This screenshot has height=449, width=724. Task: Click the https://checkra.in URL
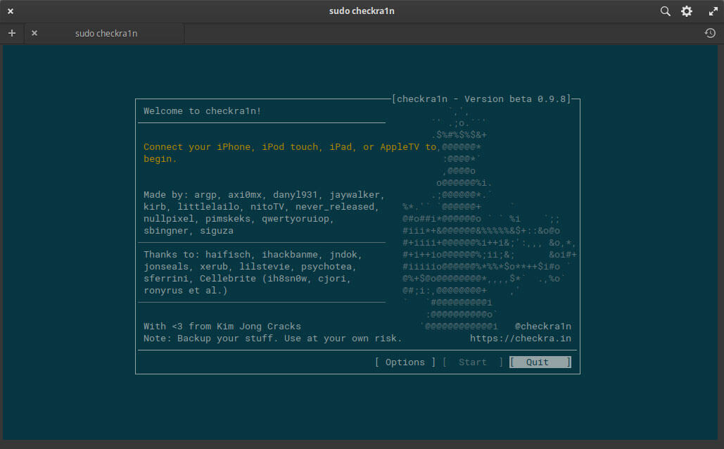click(520, 339)
